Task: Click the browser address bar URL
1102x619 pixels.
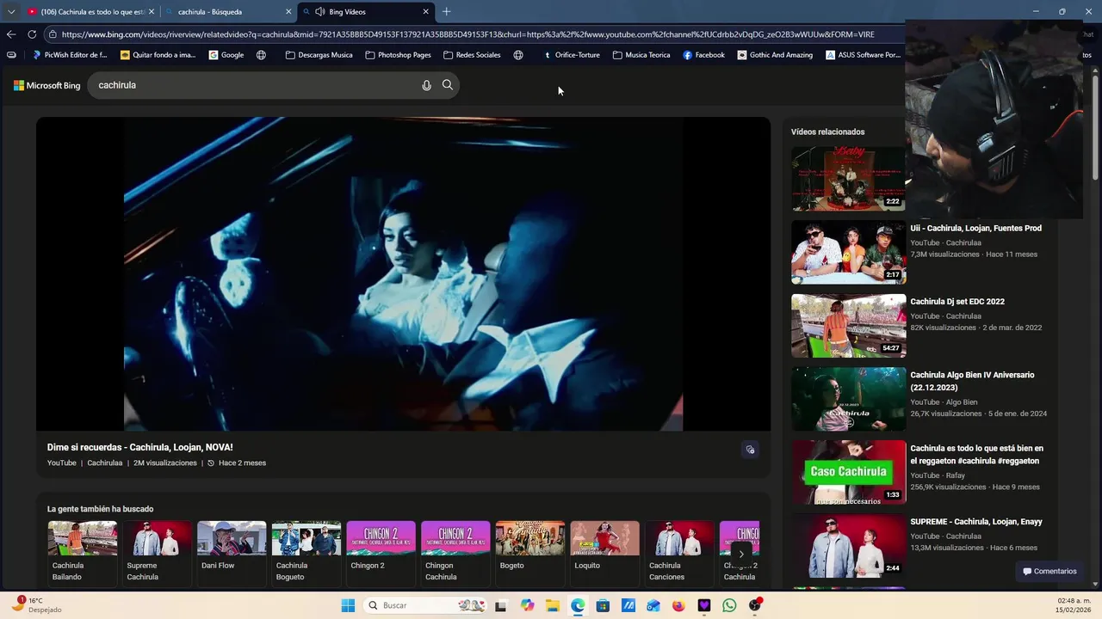Action: [x=468, y=34]
